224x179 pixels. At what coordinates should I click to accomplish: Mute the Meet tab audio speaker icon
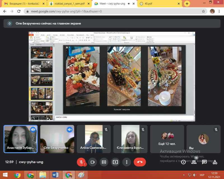coord(129,4)
